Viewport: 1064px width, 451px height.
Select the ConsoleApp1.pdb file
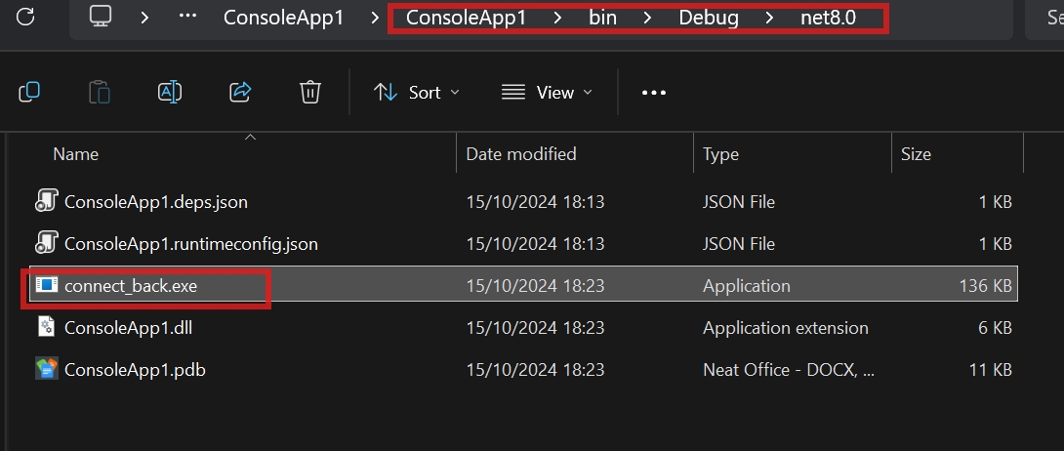pos(135,370)
